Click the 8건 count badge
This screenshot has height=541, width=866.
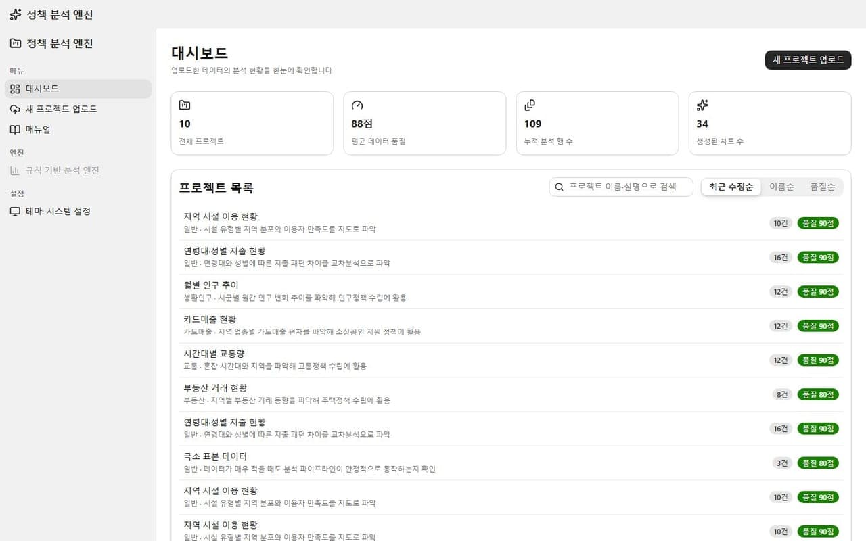[x=782, y=394]
